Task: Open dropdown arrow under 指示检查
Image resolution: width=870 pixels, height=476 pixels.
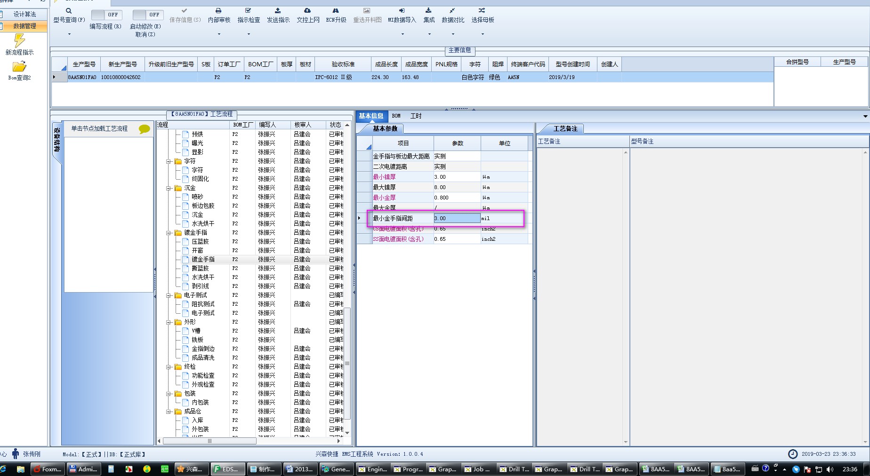Action: click(249, 34)
